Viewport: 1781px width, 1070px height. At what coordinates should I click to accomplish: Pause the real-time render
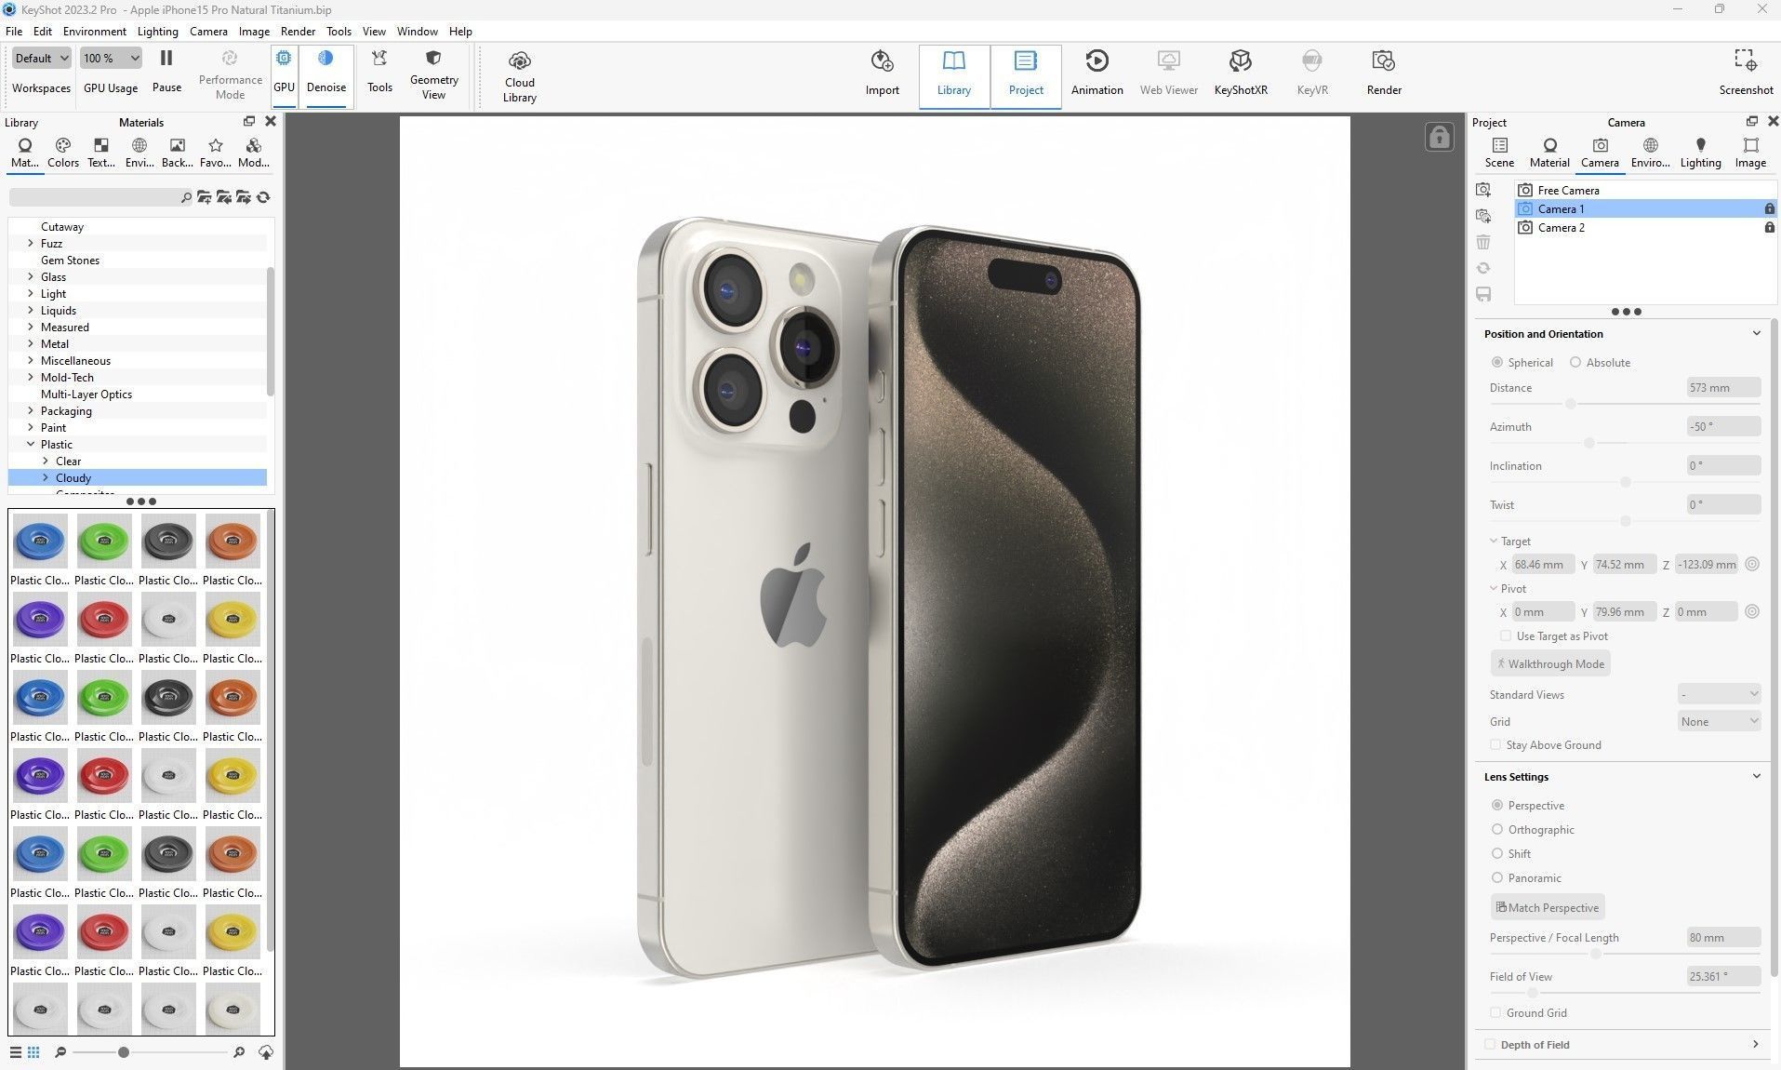click(166, 71)
